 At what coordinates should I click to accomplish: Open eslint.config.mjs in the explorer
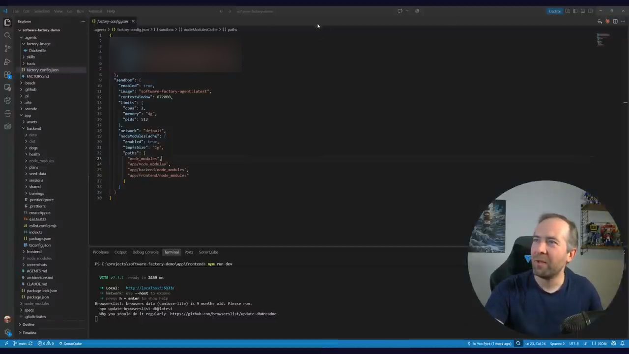(x=42, y=226)
